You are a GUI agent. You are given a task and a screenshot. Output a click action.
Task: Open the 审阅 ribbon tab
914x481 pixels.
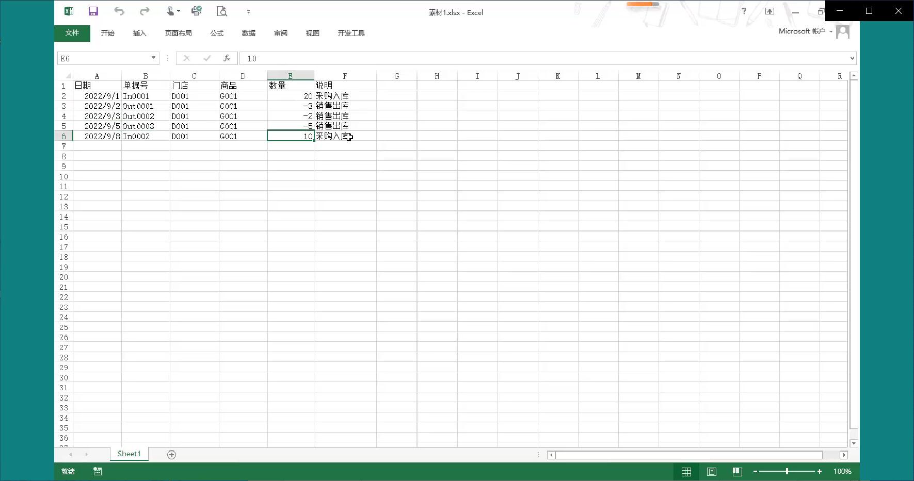coord(281,33)
